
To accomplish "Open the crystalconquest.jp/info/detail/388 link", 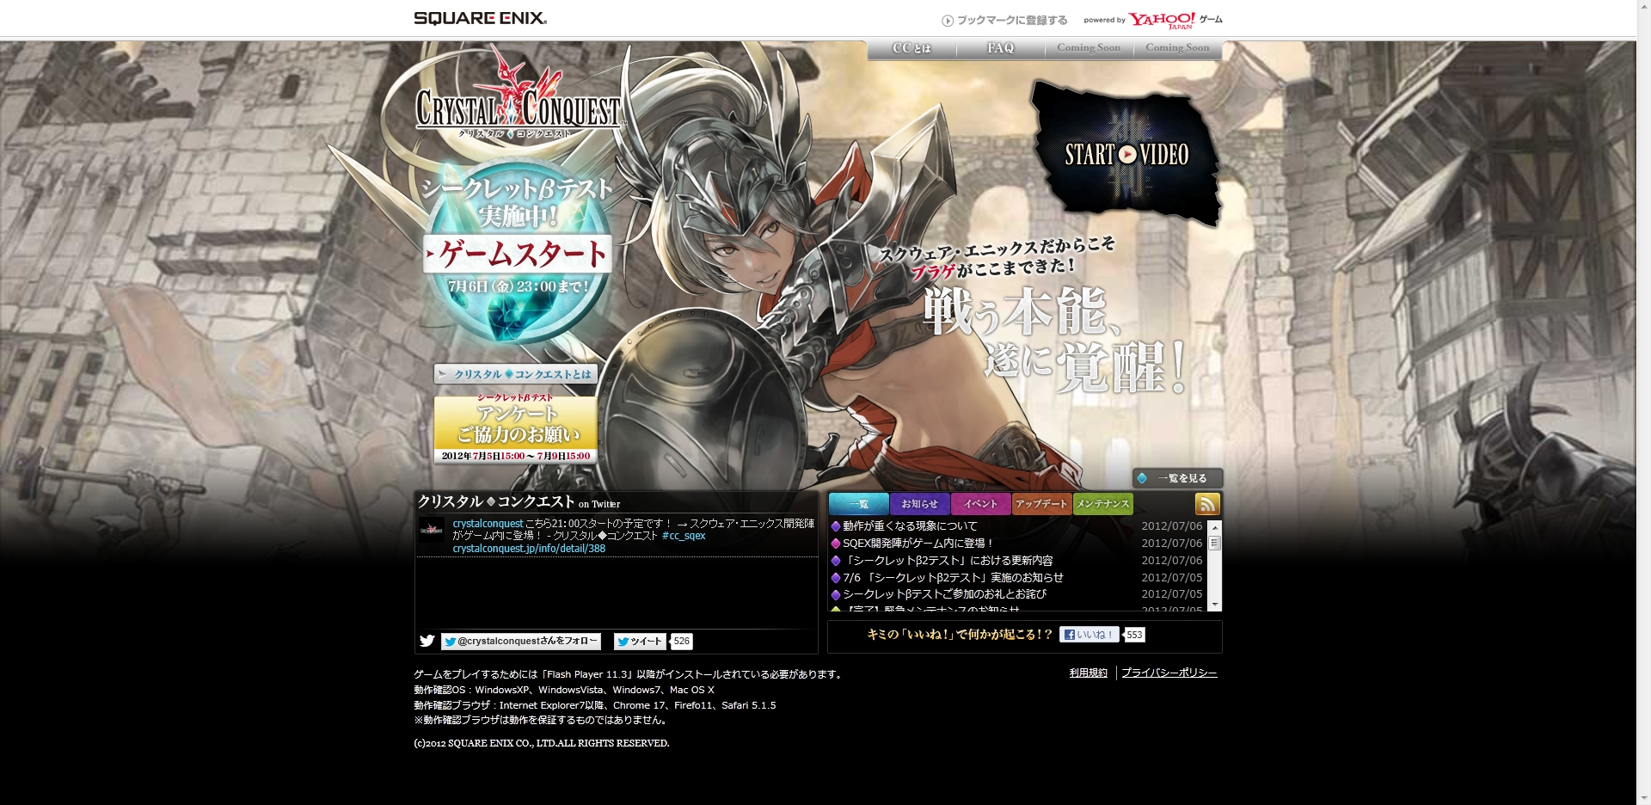I will click(529, 549).
